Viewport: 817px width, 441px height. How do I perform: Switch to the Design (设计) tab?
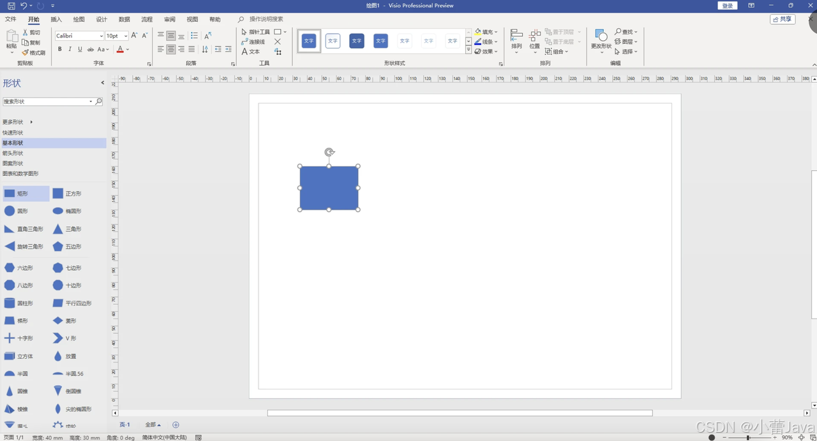pos(101,20)
